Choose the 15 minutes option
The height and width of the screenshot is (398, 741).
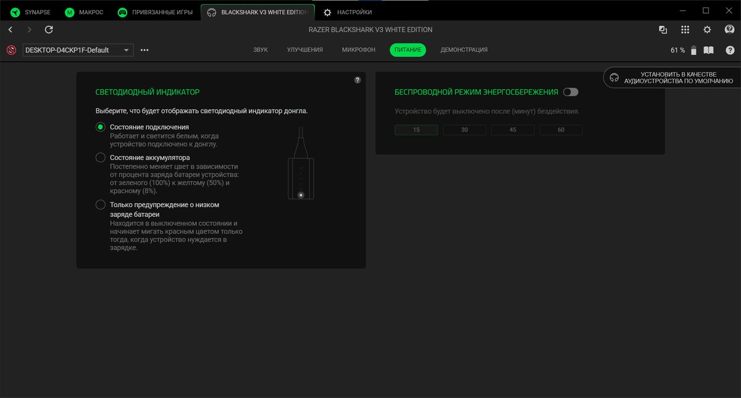[x=416, y=130]
